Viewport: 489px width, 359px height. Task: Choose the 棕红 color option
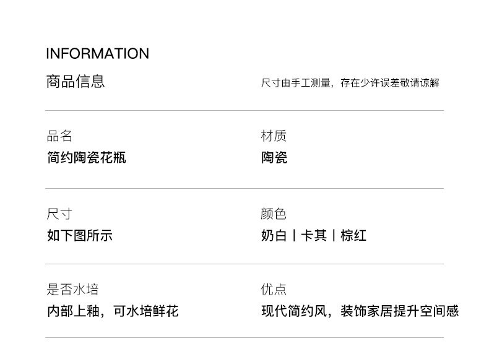[x=353, y=236]
